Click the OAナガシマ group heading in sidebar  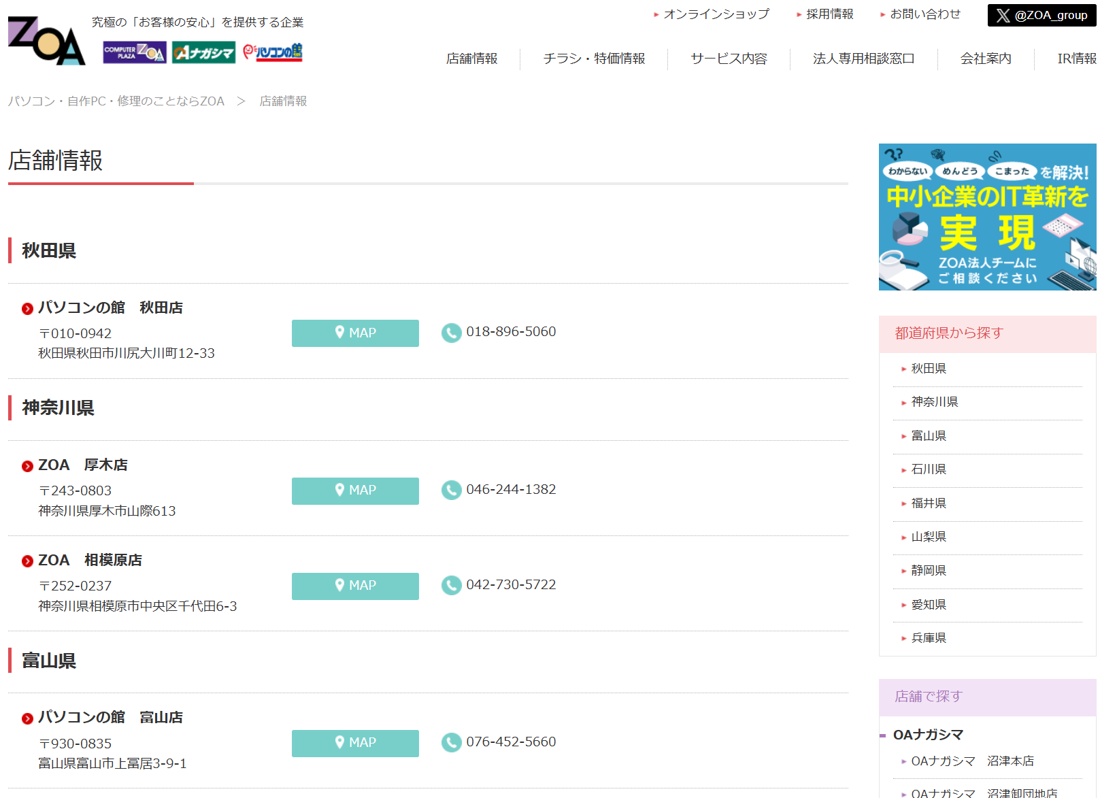click(x=928, y=735)
